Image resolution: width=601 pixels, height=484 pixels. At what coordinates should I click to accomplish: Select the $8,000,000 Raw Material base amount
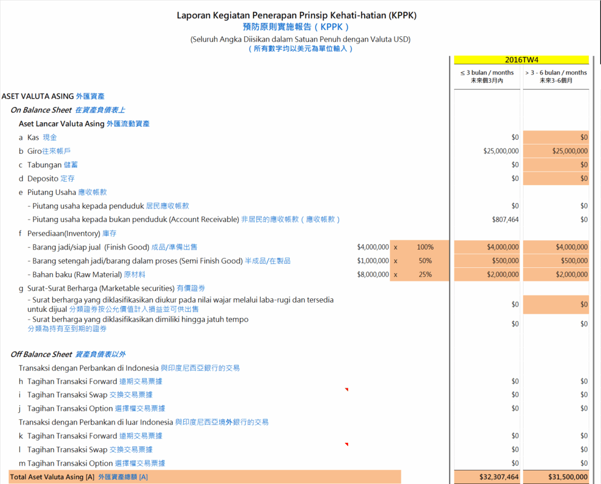372,274
